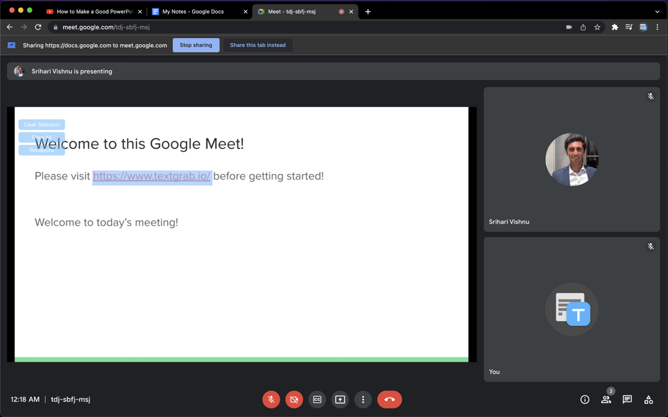Screen dimensions: 668x417
Task: Click the Share this tab instead button
Action: click(258, 45)
